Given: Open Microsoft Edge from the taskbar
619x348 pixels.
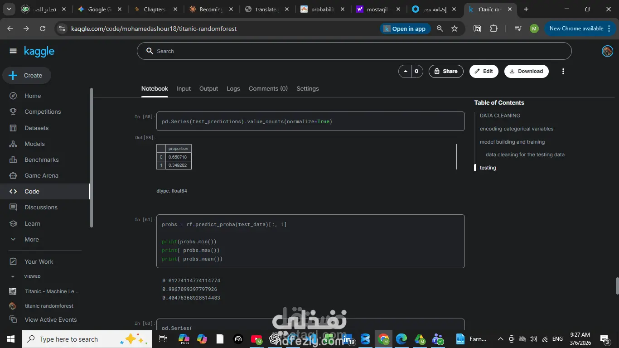Looking at the screenshot, I should pyautogui.click(x=401, y=339).
